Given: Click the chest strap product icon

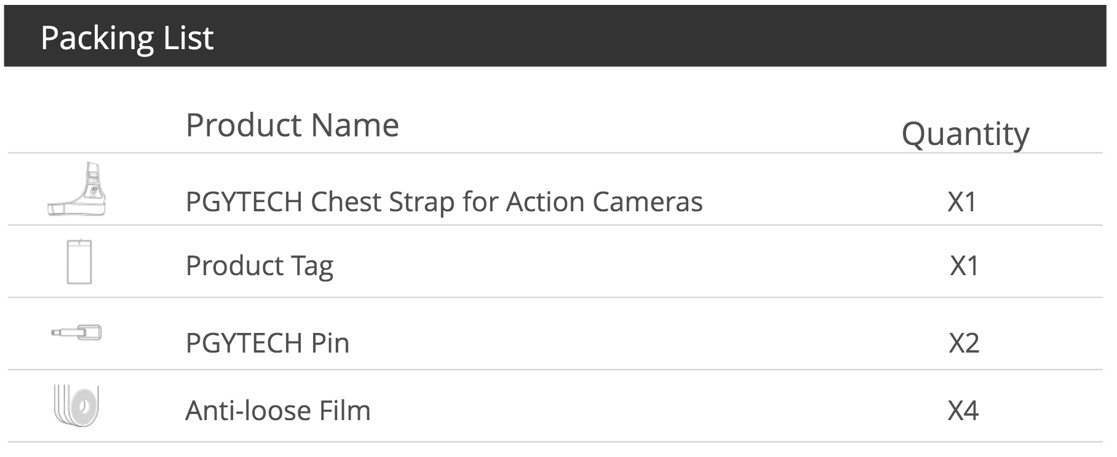Looking at the screenshot, I should point(77,189).
